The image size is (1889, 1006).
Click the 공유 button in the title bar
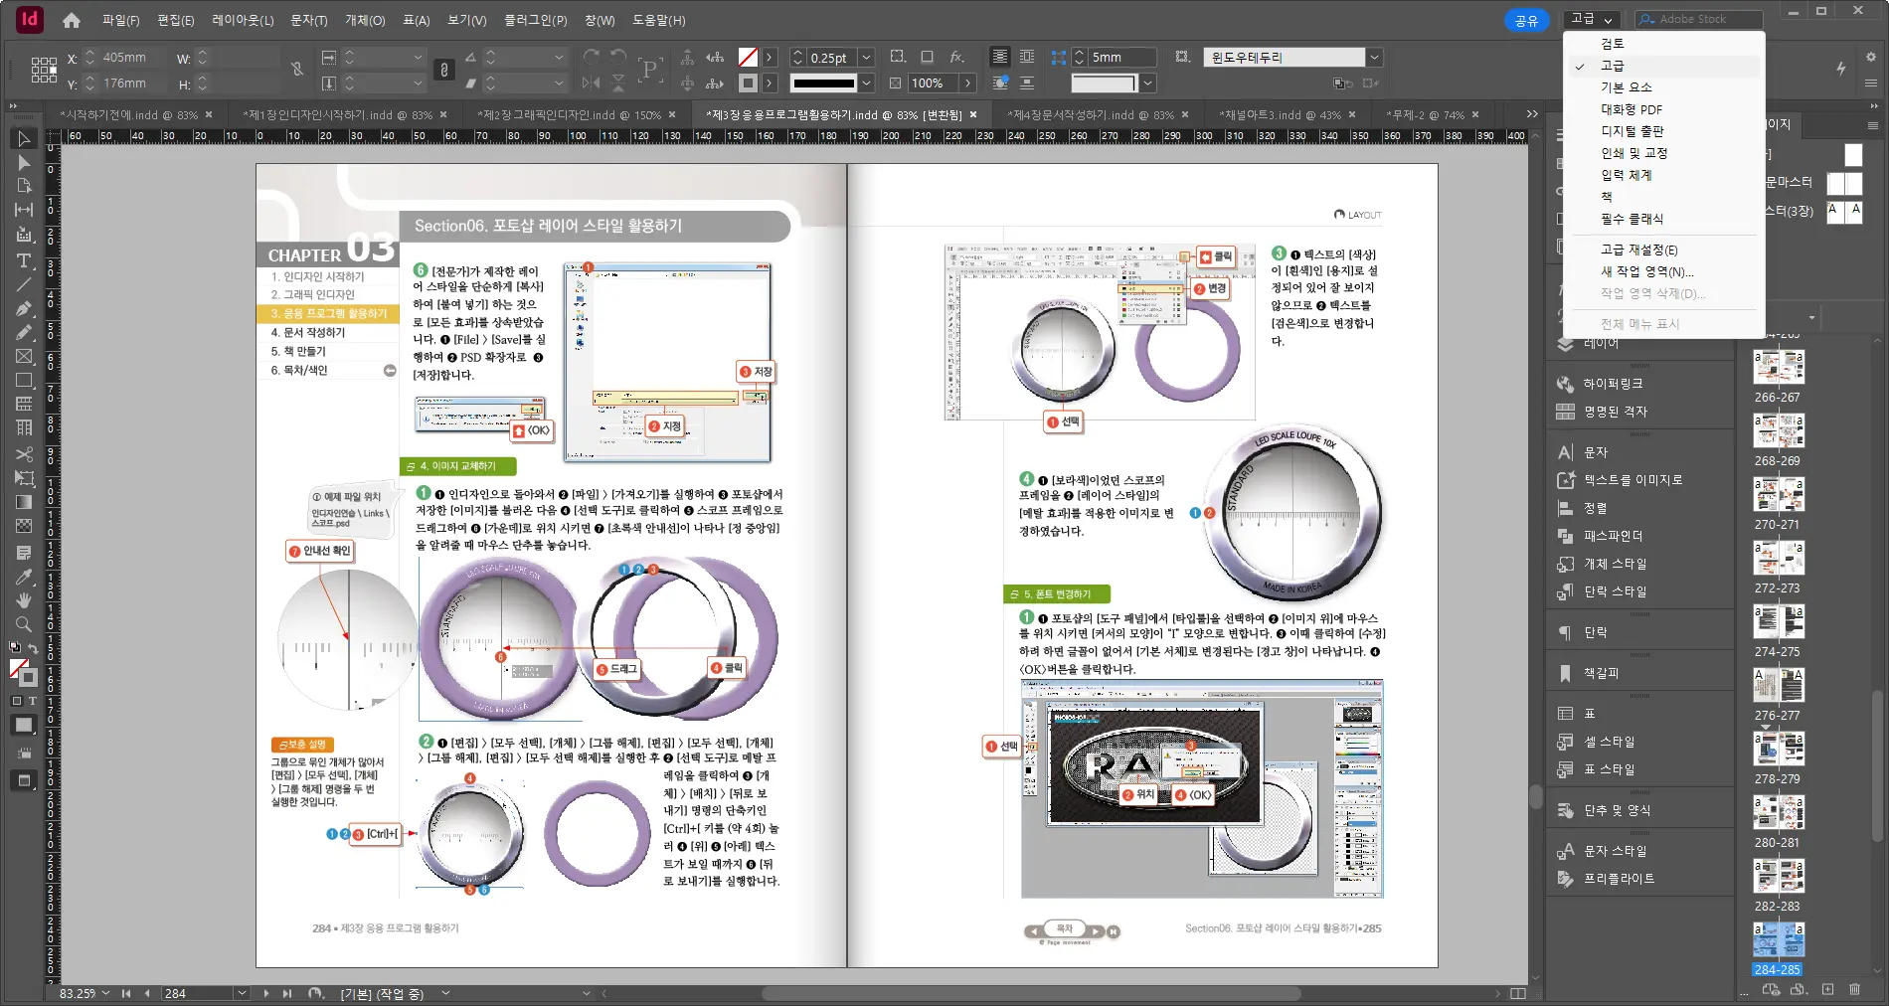[1527, 20]
